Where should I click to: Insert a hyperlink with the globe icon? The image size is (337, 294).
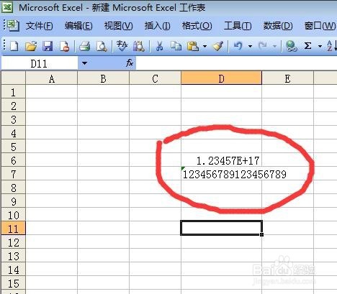click(x=291, y=46)
